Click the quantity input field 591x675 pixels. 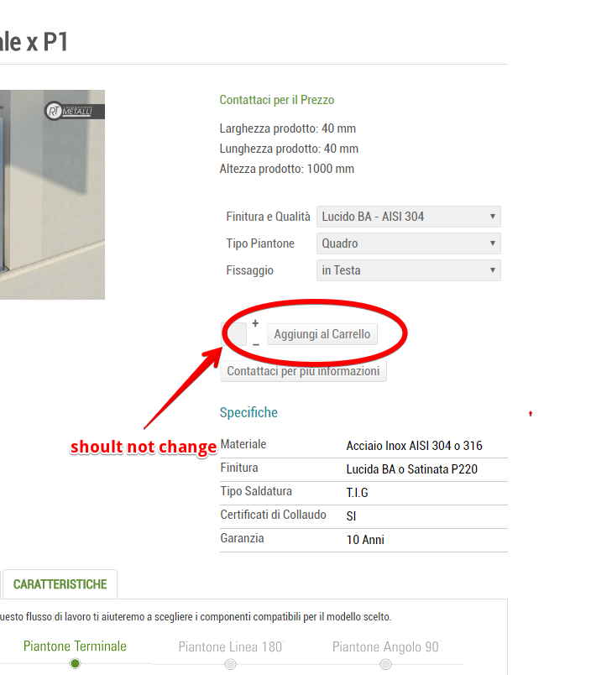tap(233, 334)
